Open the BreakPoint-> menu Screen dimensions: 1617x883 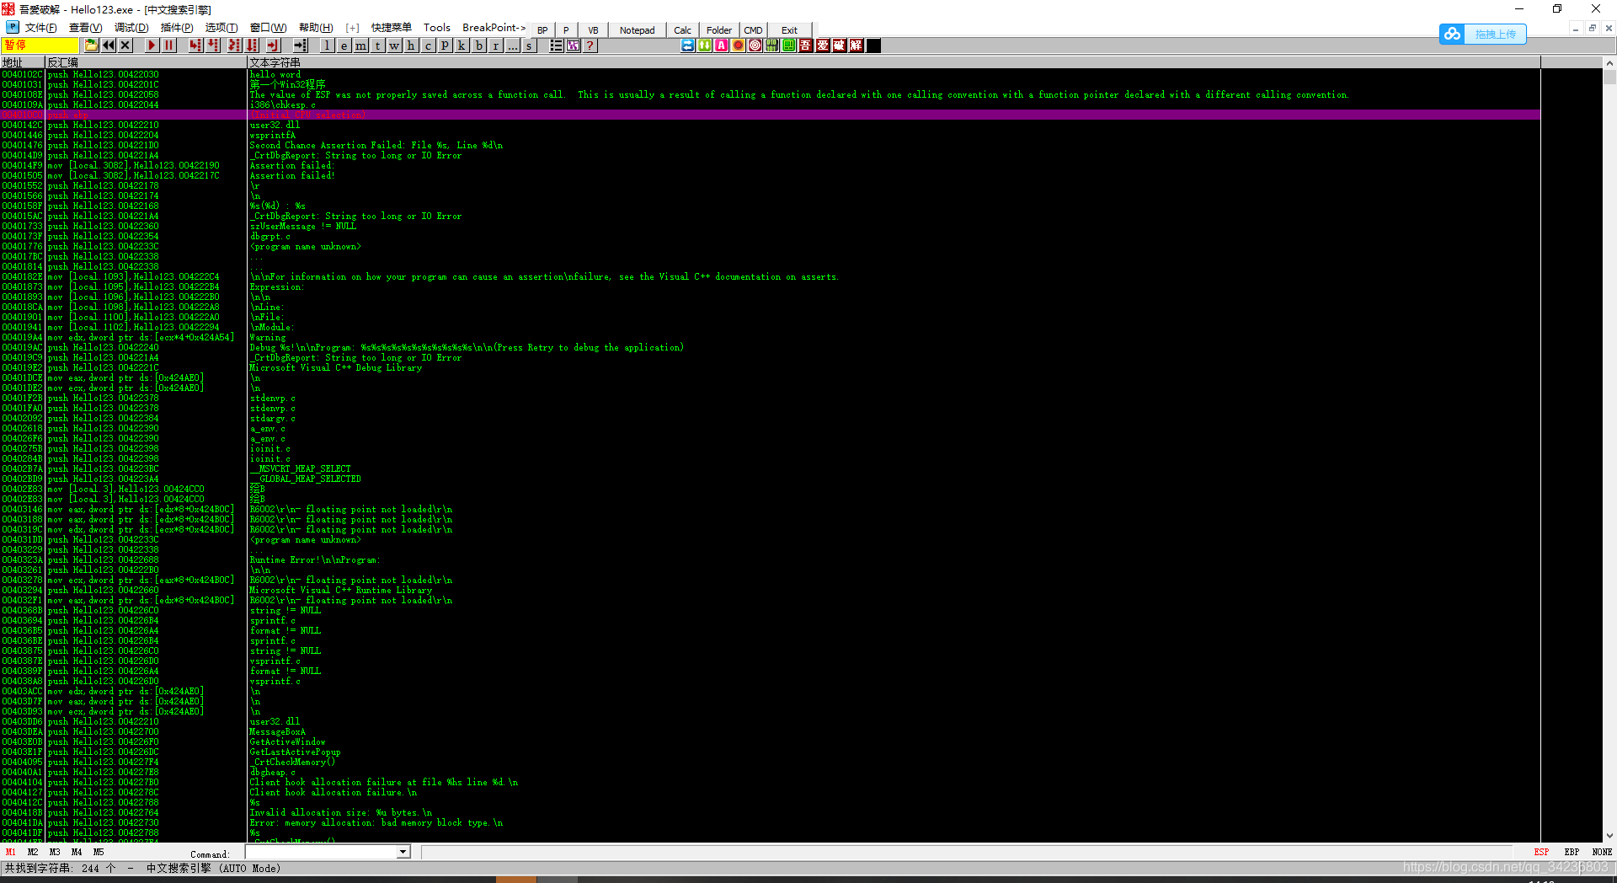(x=494, y=28)
